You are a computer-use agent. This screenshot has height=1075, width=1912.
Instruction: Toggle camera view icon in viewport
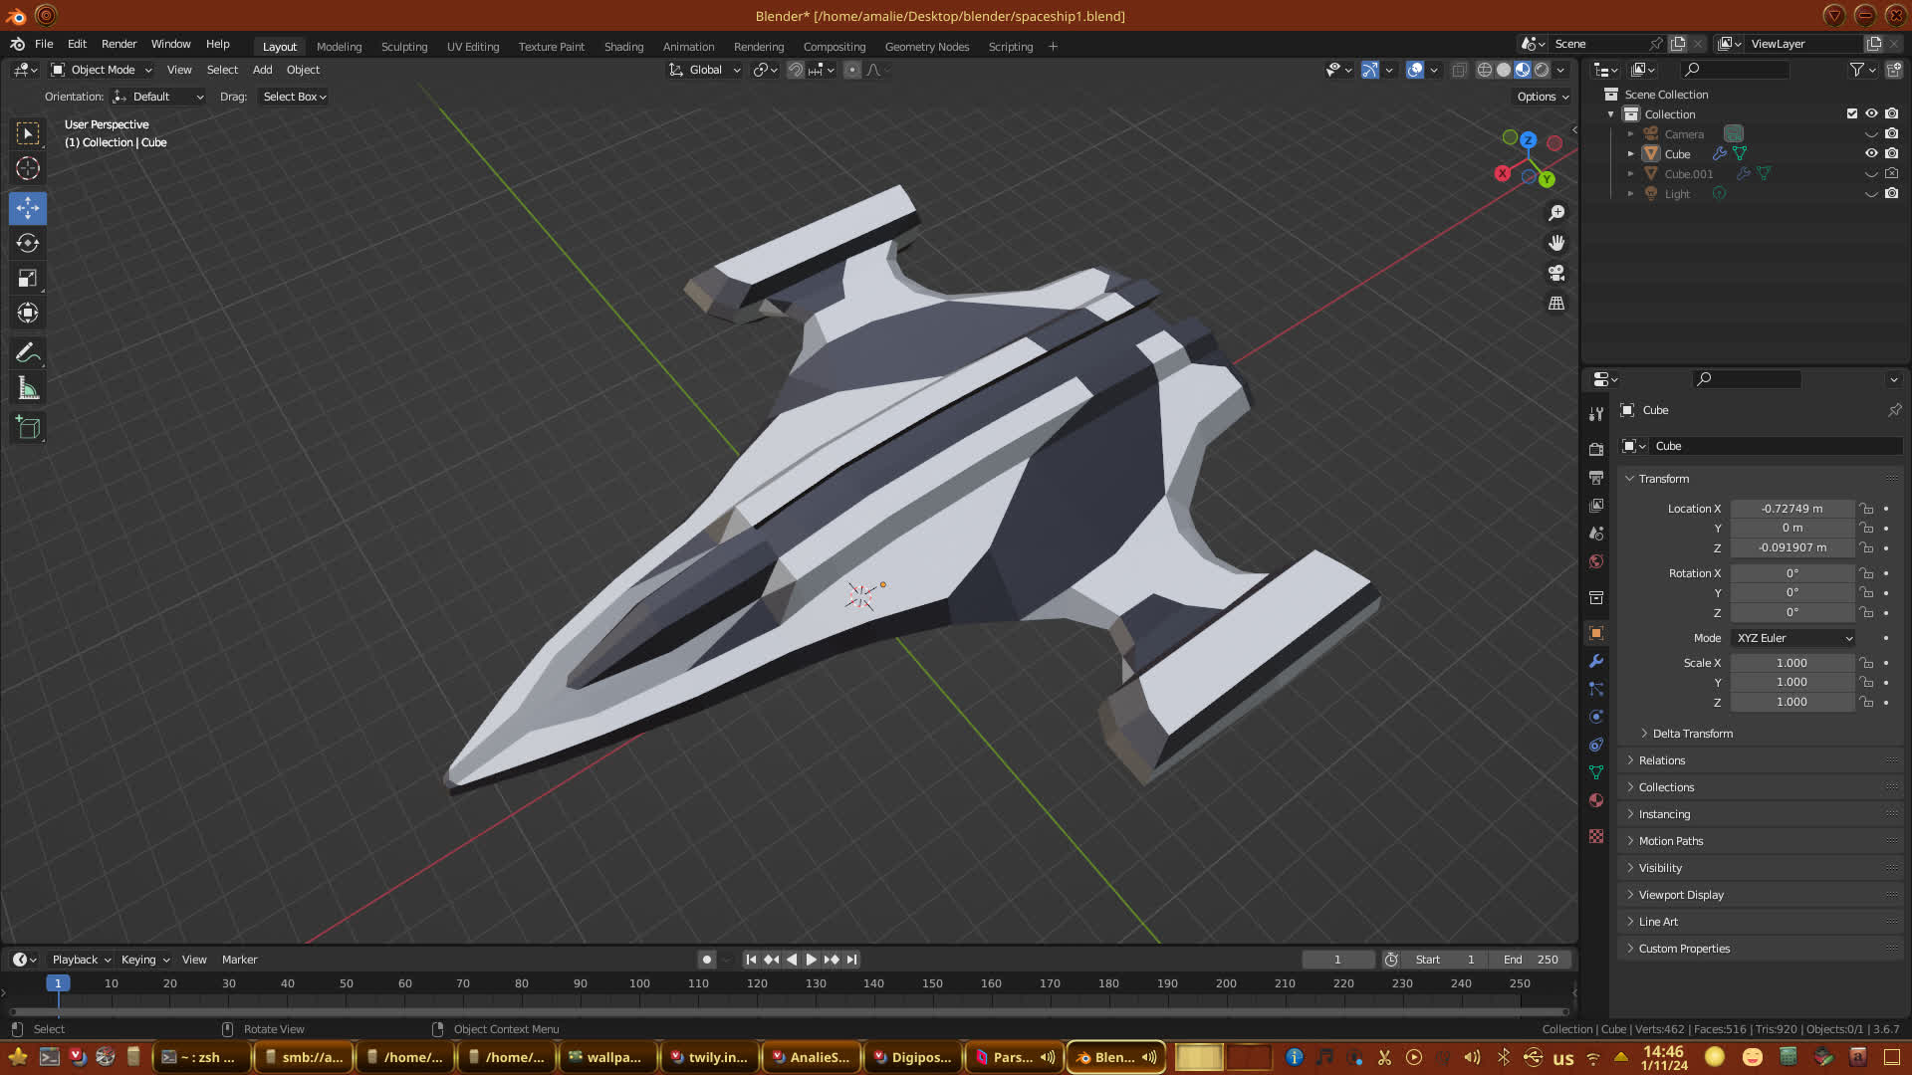pos(1556,273)
